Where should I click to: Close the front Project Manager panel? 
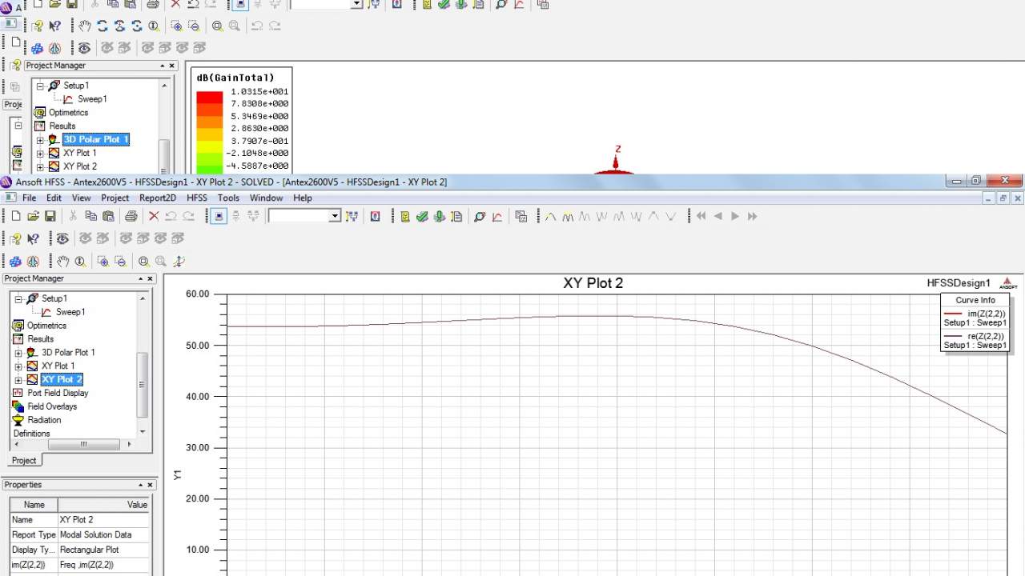[x=150, y=278]
